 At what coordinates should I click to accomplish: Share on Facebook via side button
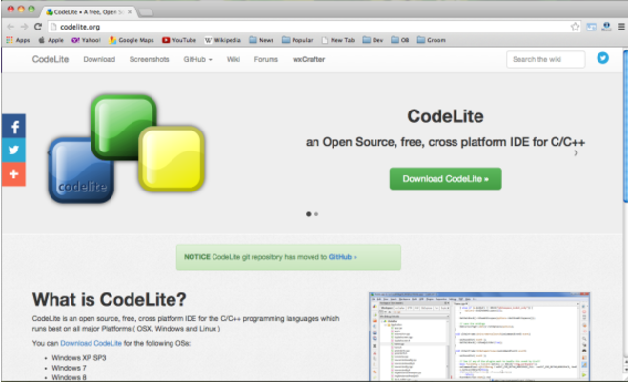point(13,126)
